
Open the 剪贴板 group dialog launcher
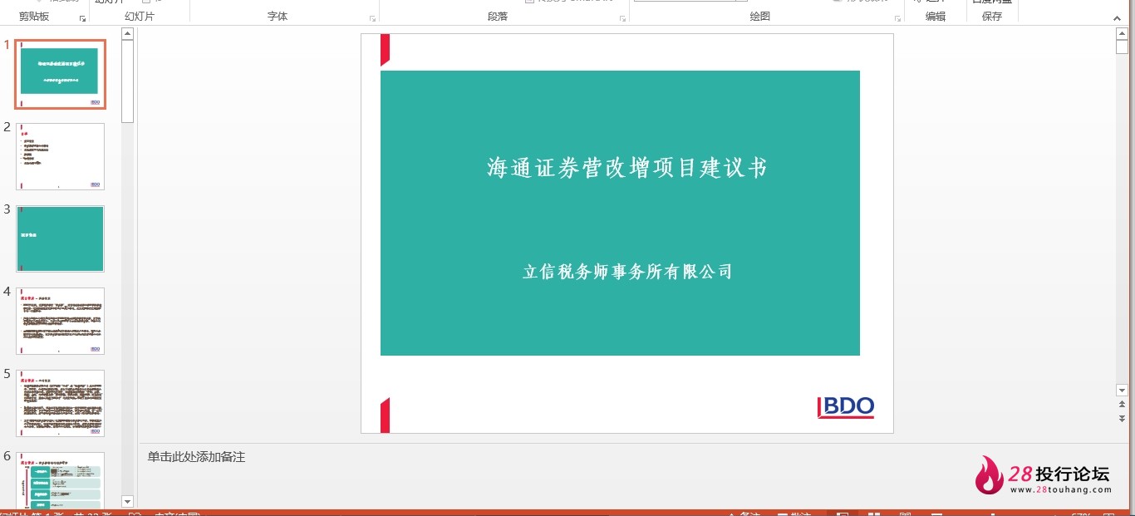(82, 18)
